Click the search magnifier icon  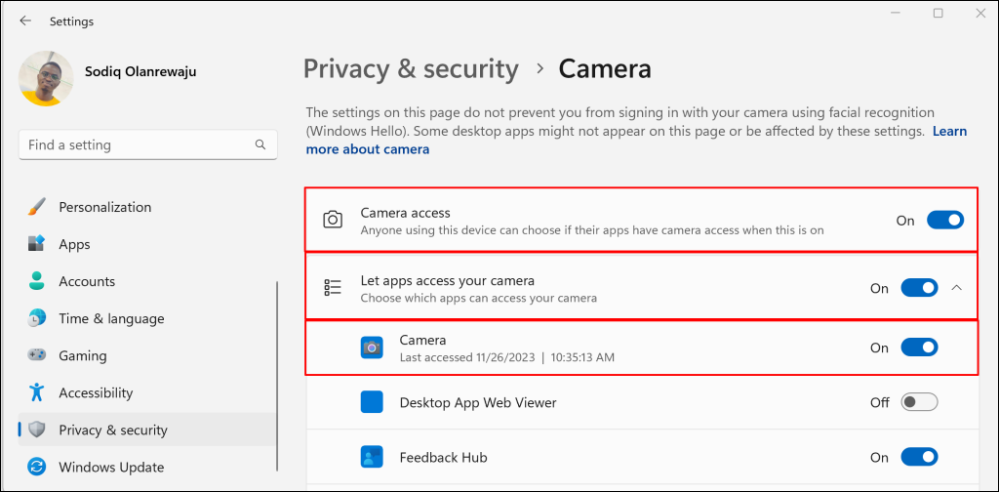(260, 144)
